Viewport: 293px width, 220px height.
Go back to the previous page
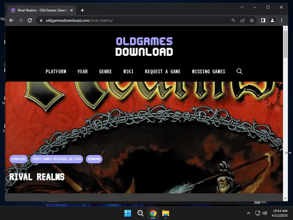pyautogui.click(x=11, y=20)
